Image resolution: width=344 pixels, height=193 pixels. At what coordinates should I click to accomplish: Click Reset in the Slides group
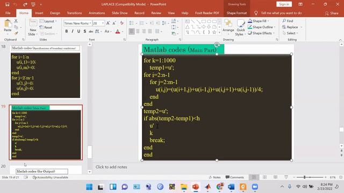pos(46,27)
